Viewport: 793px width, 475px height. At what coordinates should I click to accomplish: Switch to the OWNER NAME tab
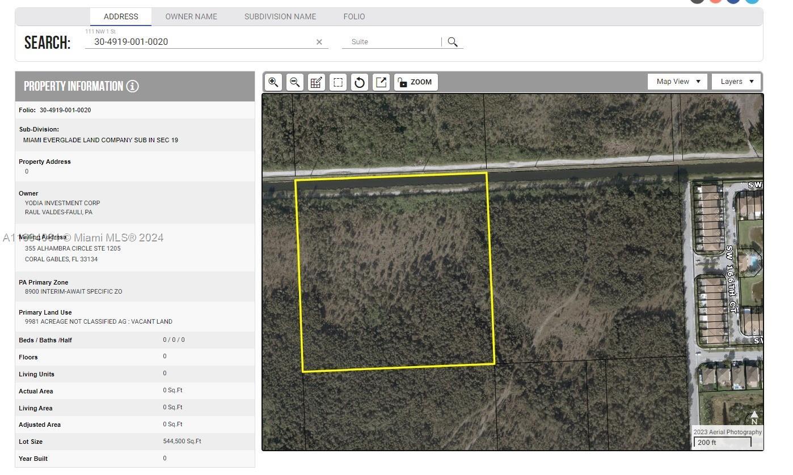(191, 16)
